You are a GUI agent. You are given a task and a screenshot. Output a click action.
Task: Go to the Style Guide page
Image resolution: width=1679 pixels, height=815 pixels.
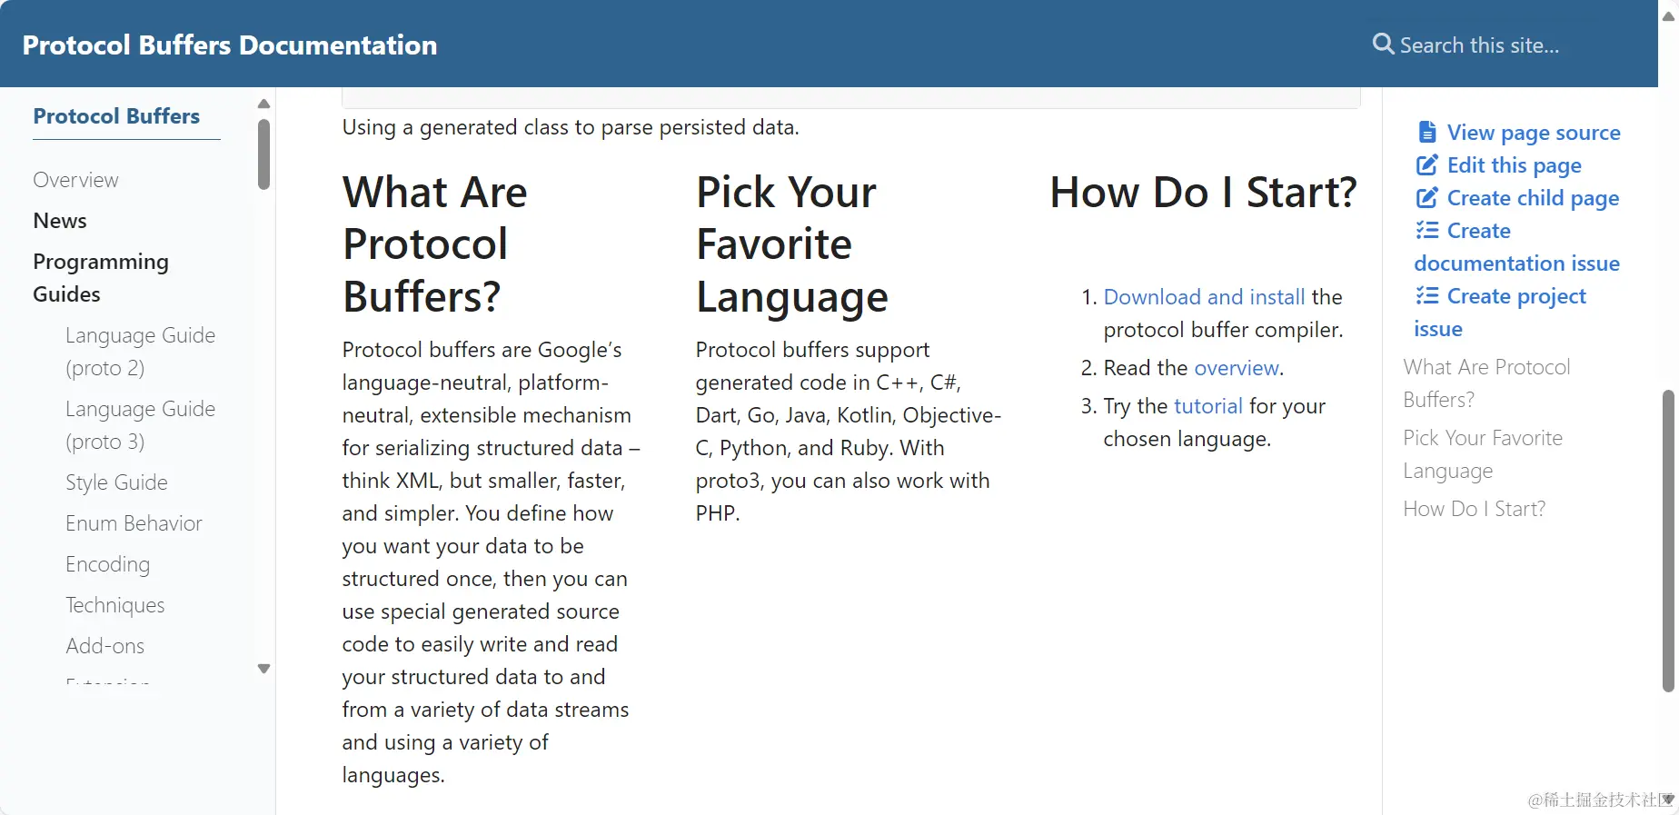(x=116, y=482)
